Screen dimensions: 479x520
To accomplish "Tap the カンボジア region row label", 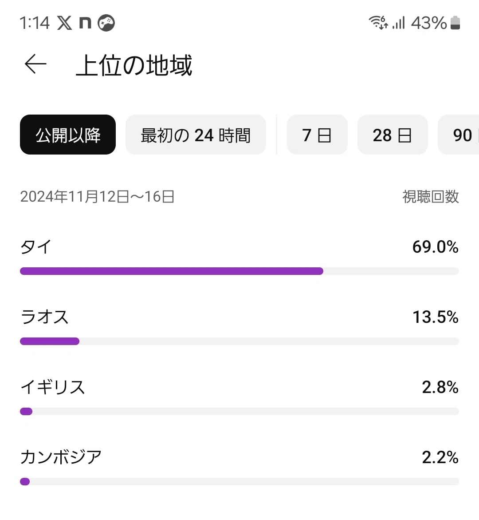I will coord(61,457).
